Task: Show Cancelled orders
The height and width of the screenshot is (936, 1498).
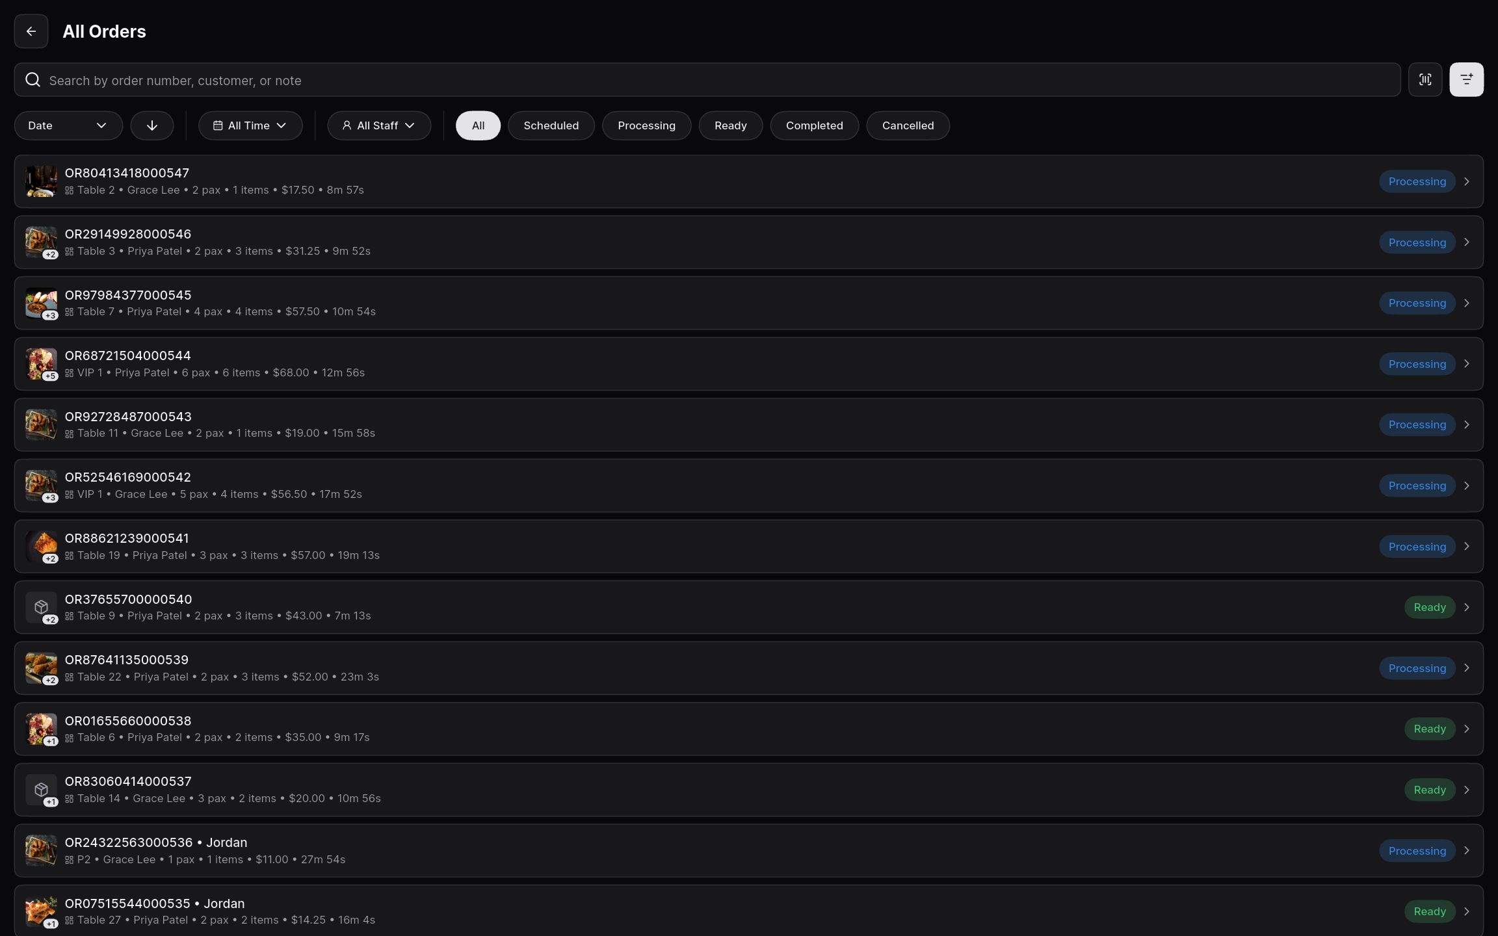Action: click(908, 125)
